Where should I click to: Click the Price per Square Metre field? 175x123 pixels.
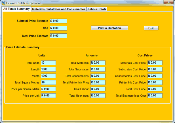pos(48,89)
